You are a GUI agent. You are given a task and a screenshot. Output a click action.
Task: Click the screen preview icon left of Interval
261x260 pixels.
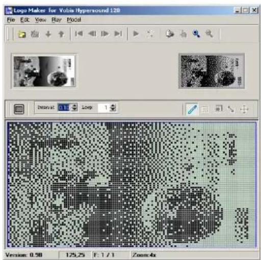click(19, 109)
